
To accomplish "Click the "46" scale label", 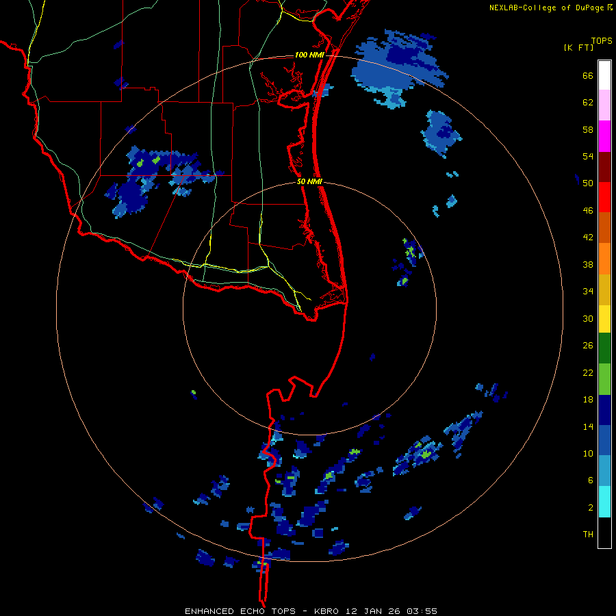I will coord(588,211).
